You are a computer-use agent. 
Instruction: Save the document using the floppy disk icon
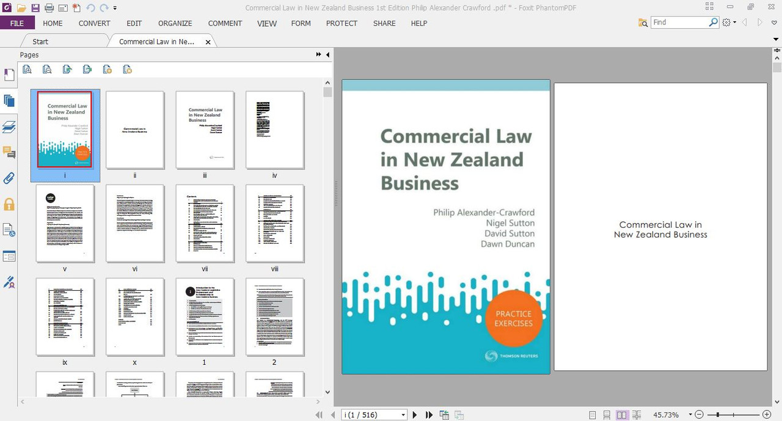tap(35, 8)
